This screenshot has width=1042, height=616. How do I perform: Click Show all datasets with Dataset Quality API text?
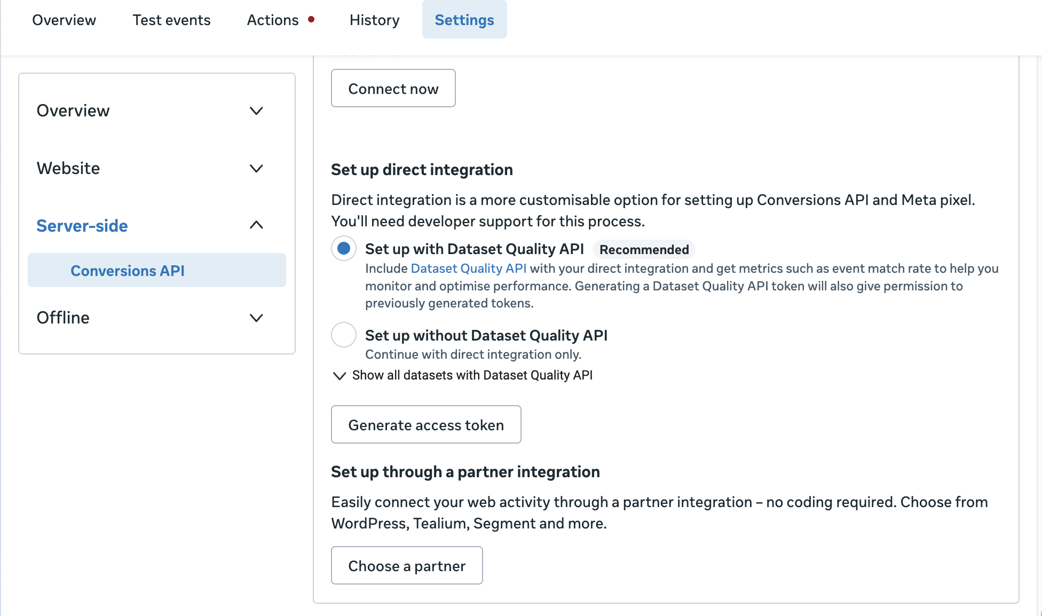(x=472, y=375)
